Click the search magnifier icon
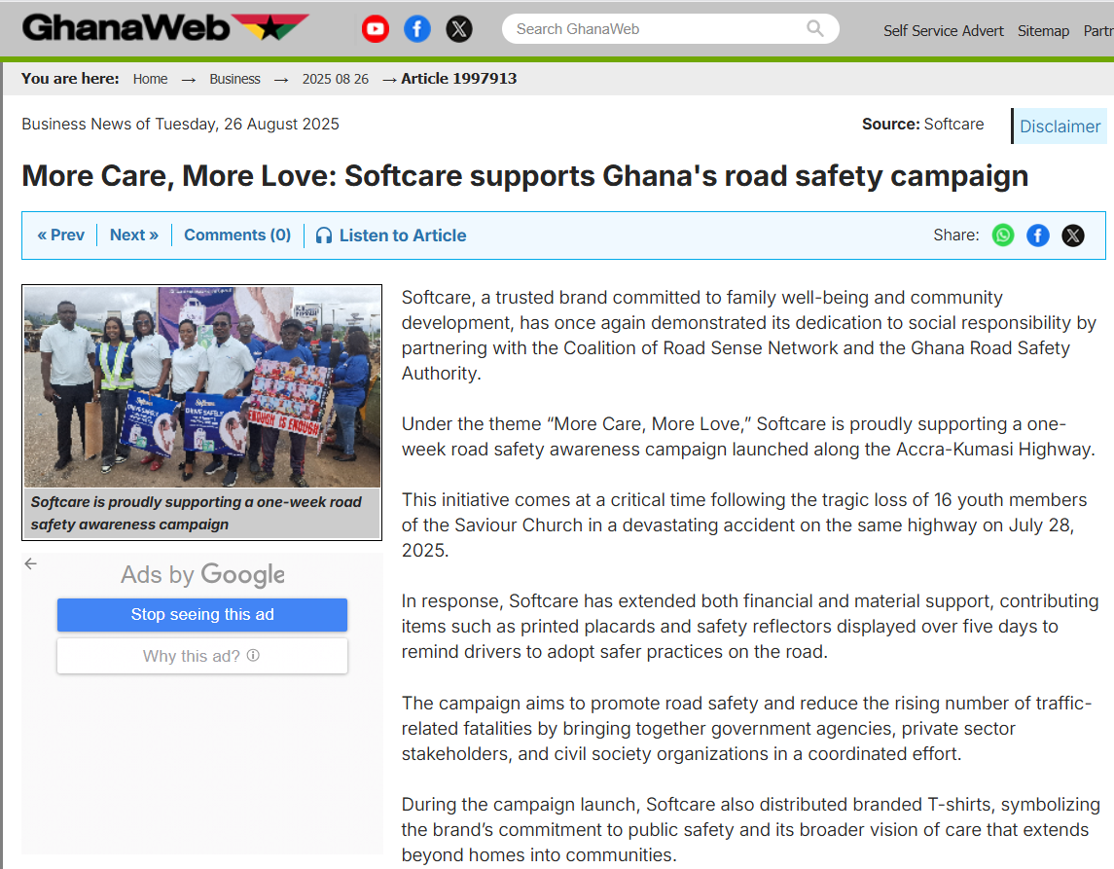This screenshot has width=1114, height=869. click(x=815, y=28)
